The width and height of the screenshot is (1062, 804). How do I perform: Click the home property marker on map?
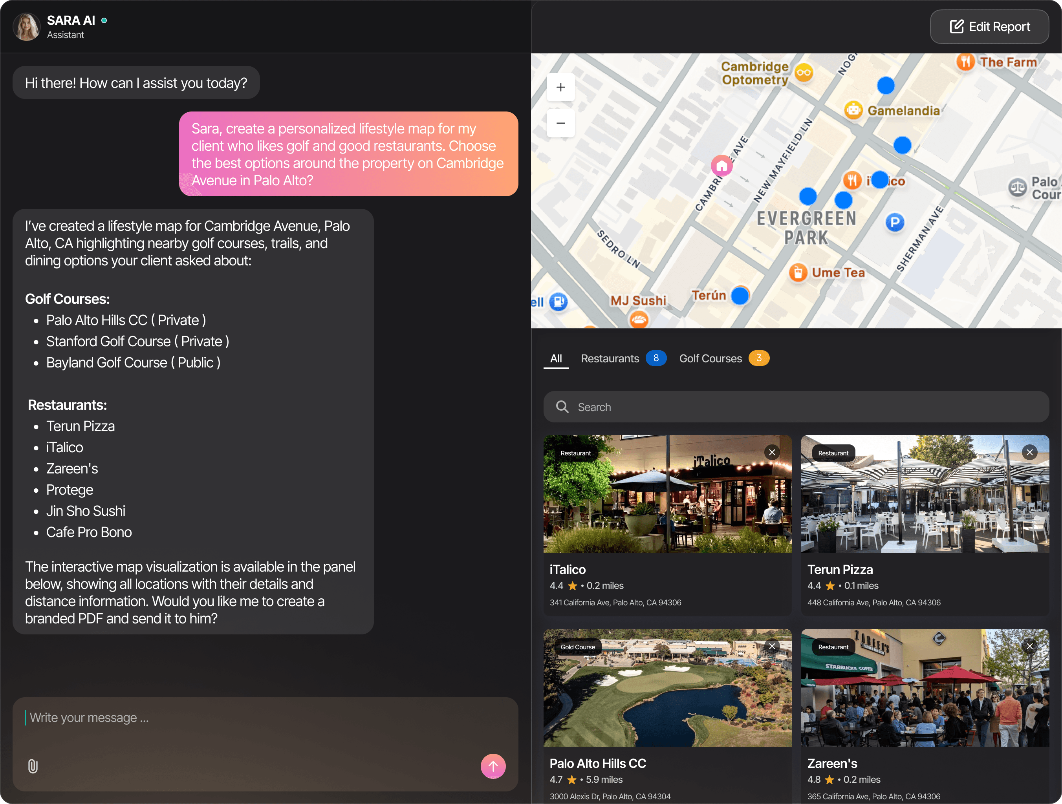tap(721, 166)
